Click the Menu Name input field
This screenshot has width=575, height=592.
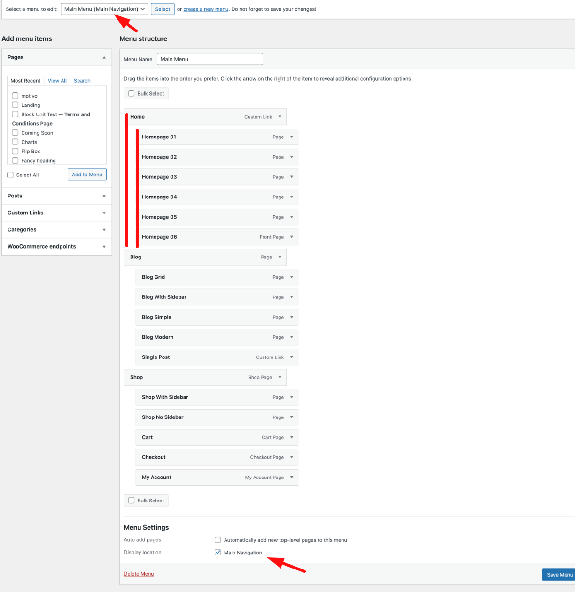210,59
